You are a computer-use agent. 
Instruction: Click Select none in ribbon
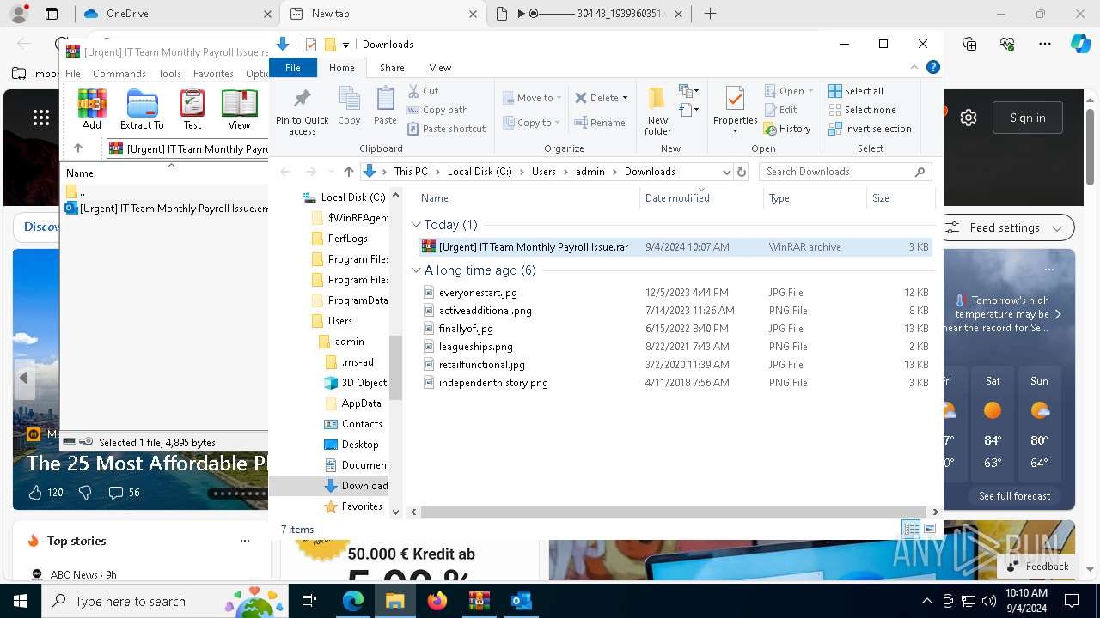coord(862,110)
